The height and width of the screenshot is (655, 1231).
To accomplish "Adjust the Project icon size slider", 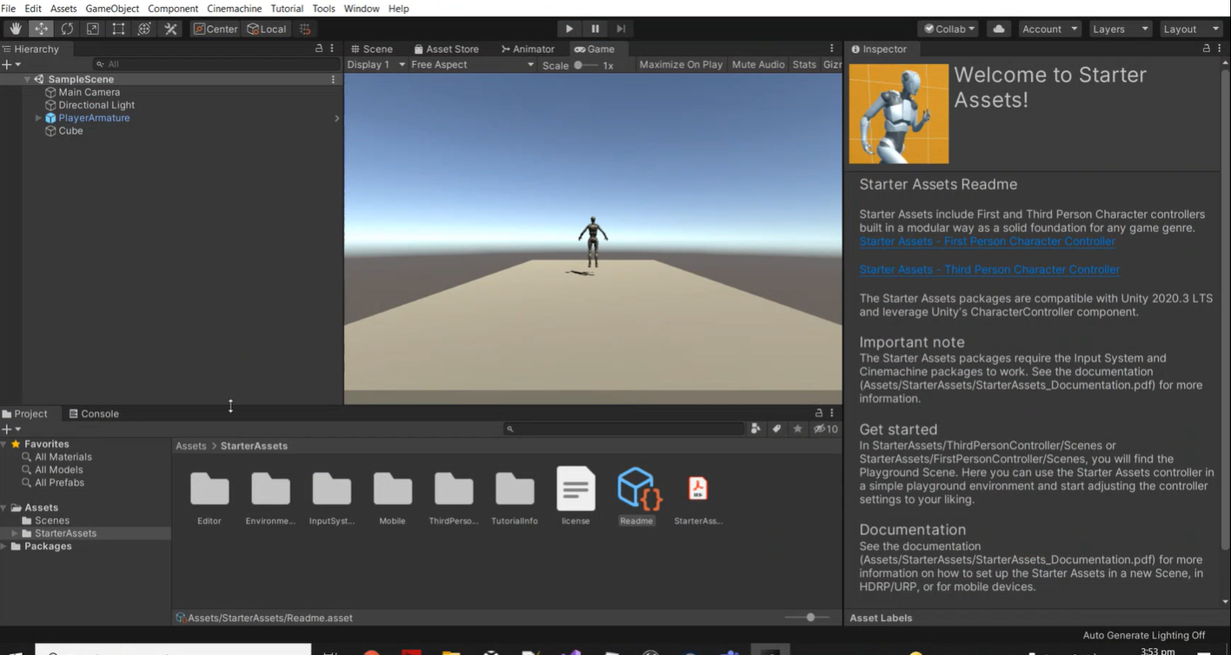I will (x=806, y=618).
